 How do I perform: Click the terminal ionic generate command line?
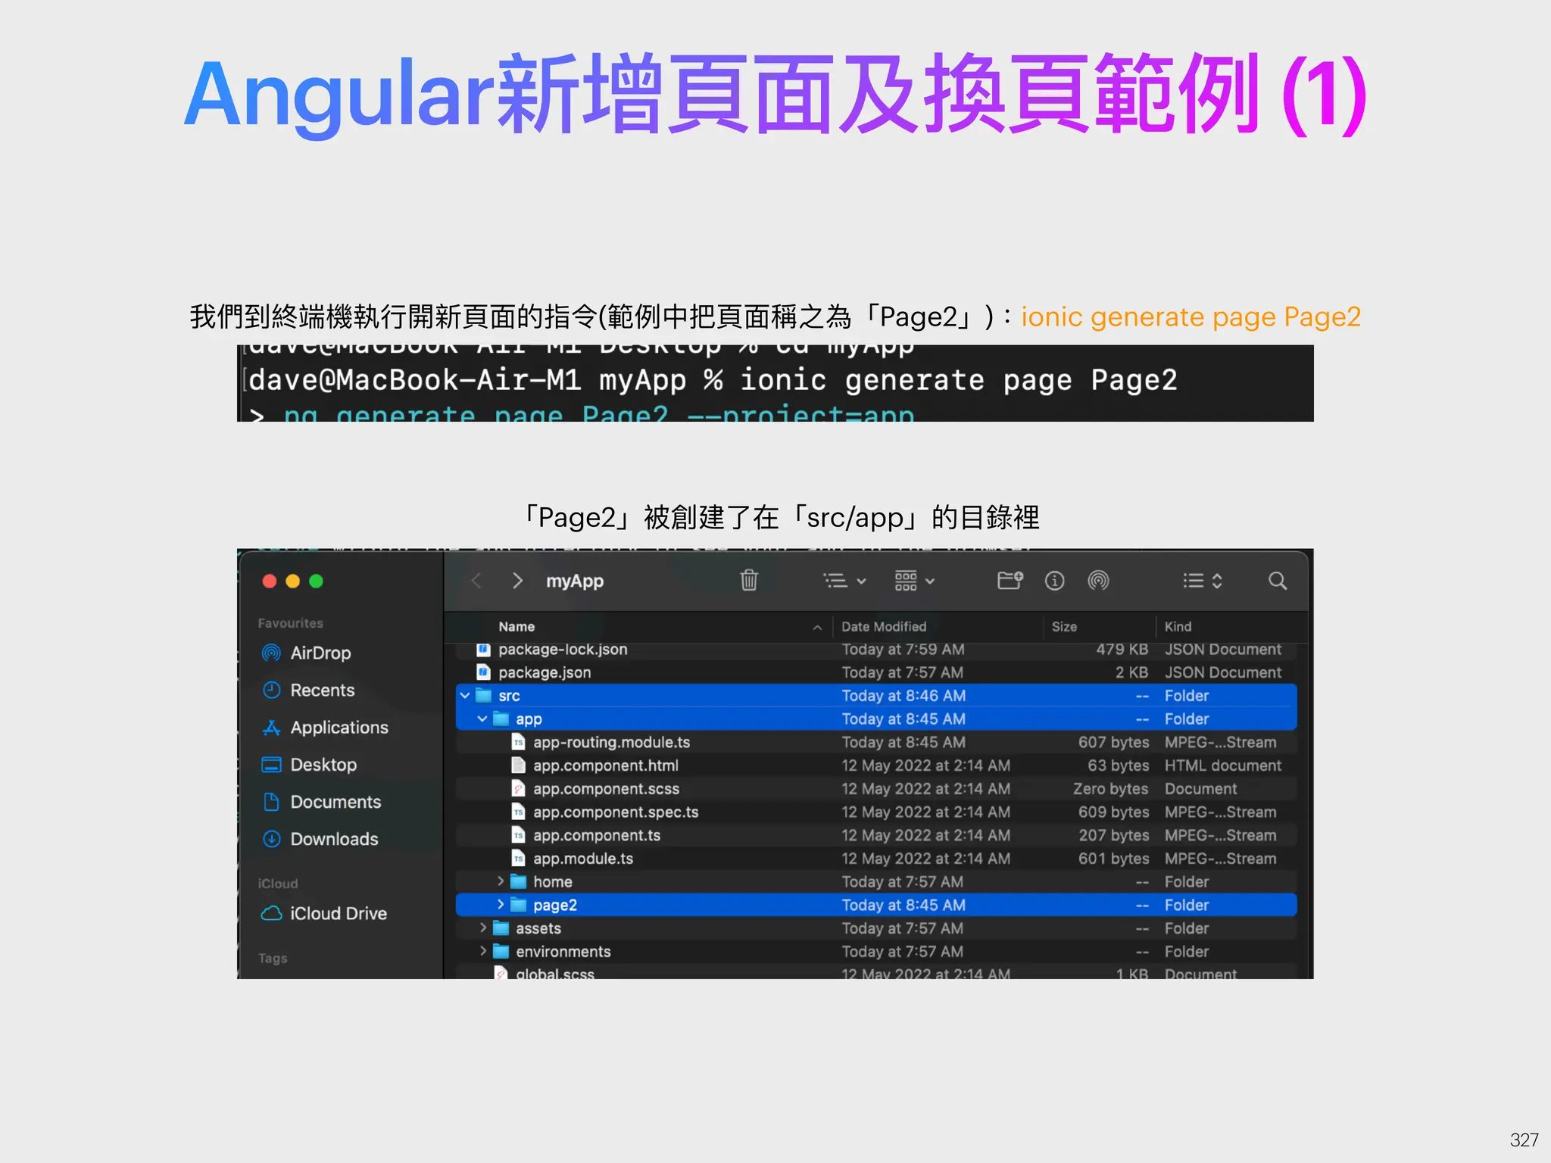click(x=712, y=379)
